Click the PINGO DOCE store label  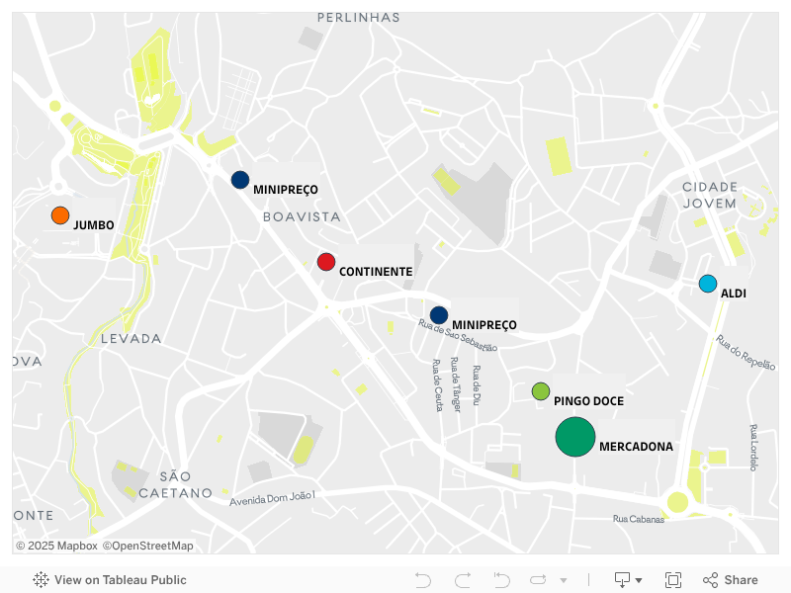[x=588, y=401]
